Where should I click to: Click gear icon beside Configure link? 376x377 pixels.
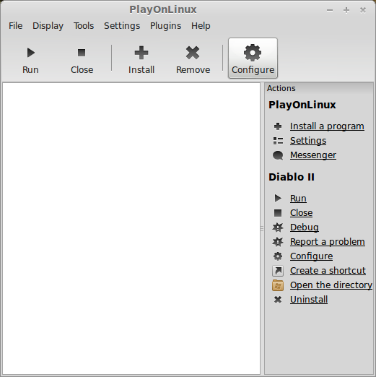[278, 256]
